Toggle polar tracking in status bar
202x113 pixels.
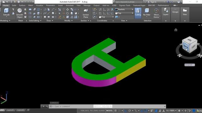tap(129, 110)
